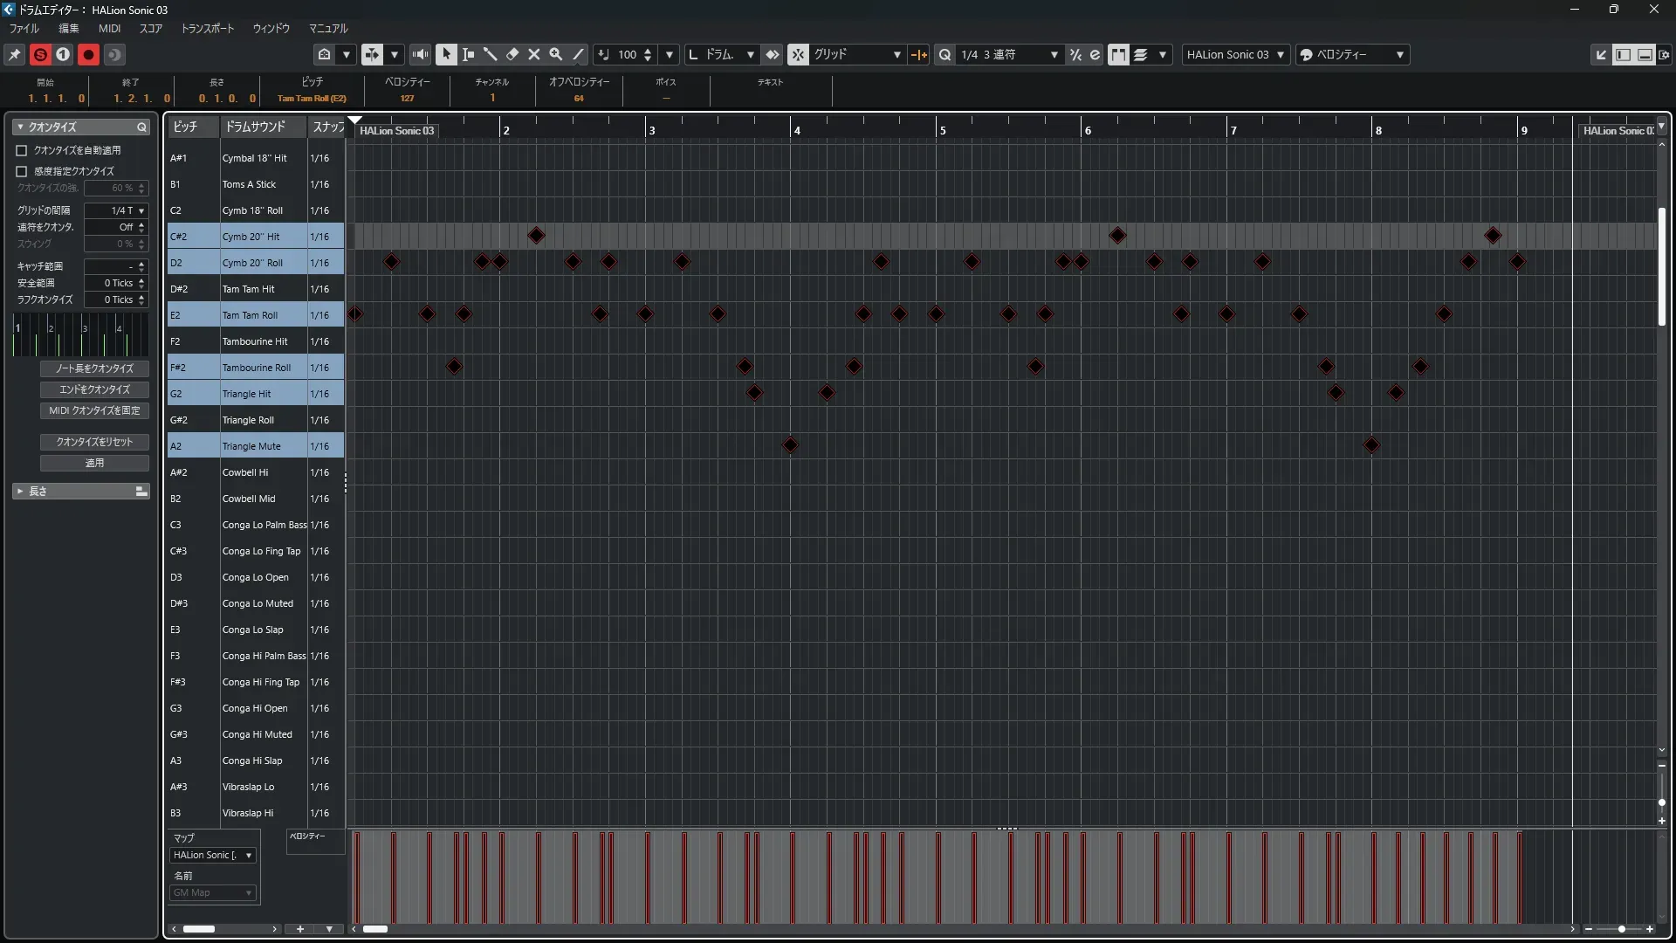The height and width of the screenshot is (943, 1676).
Task: Click the クオンタイズをリセット button
Action: (94, 442)
